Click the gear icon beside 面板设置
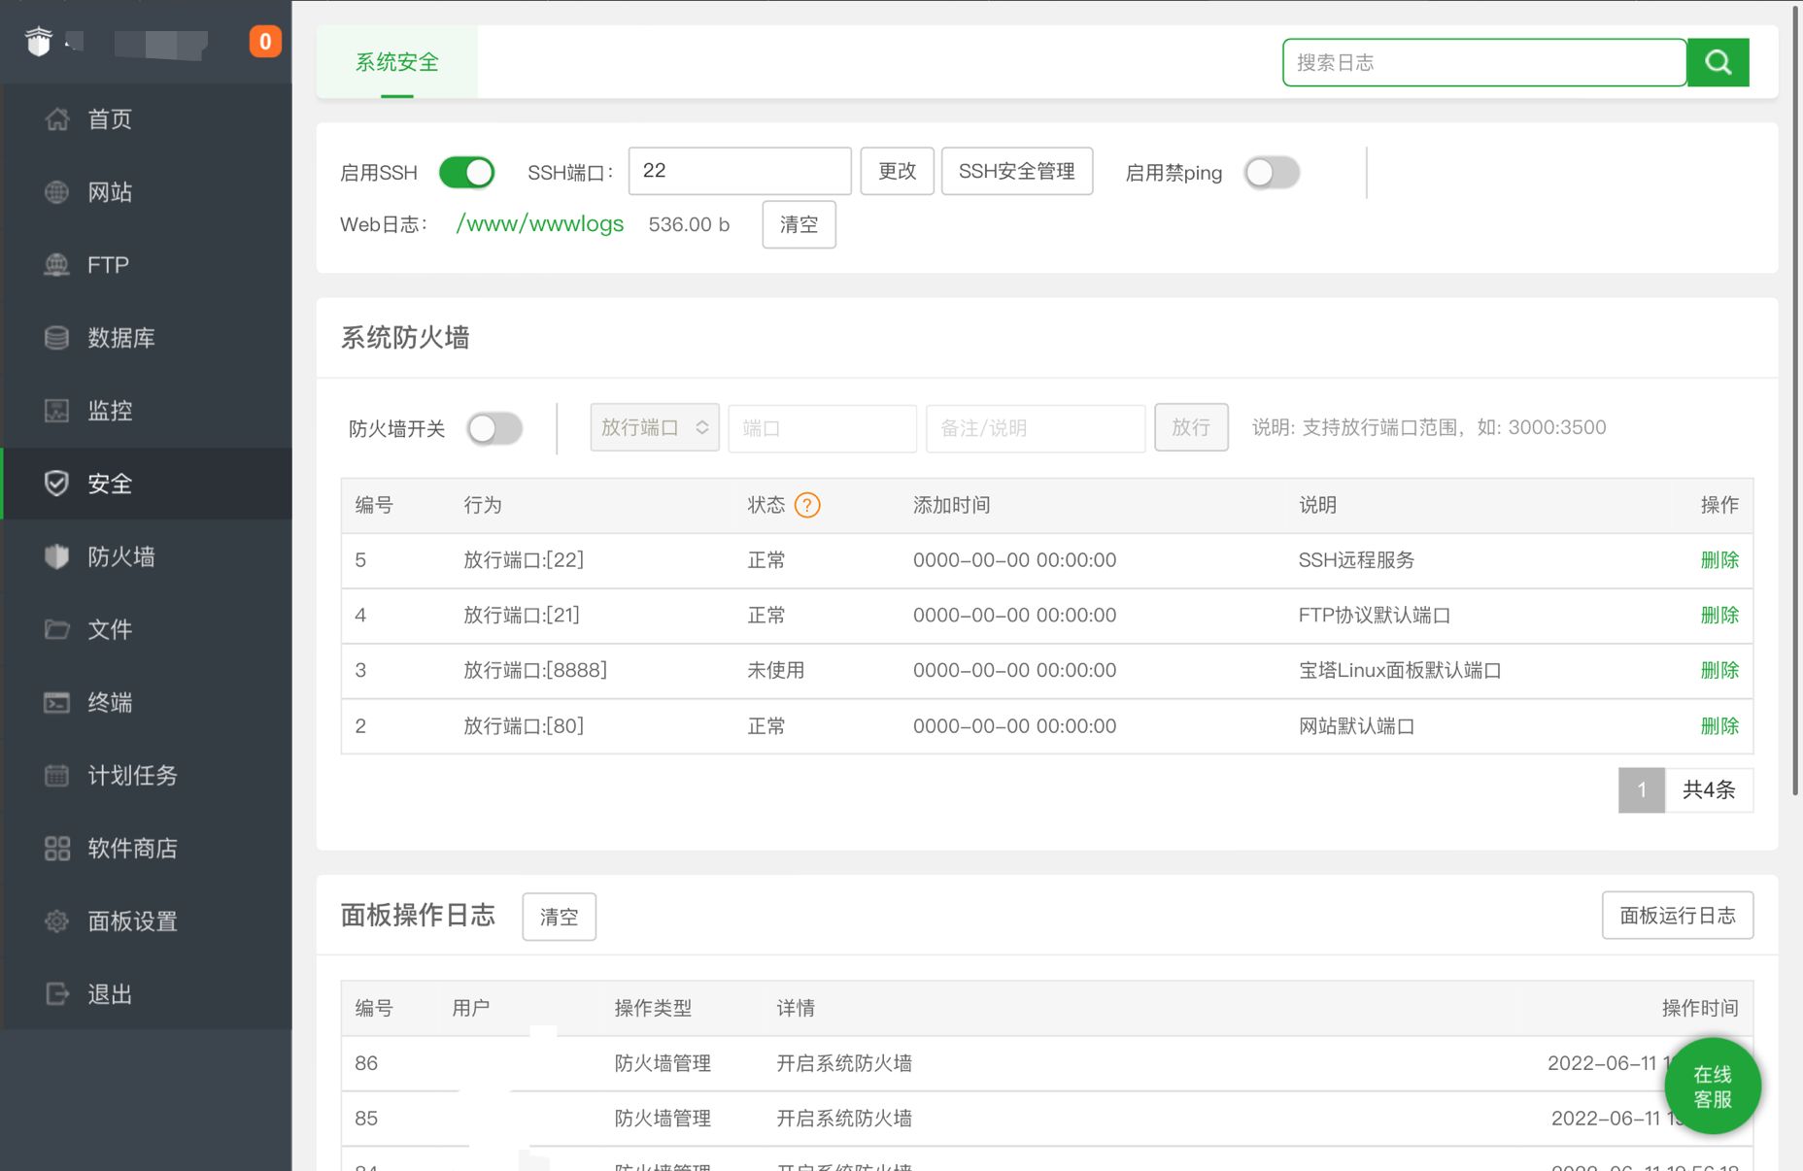 pyautogui.click(x=57, y=920)
